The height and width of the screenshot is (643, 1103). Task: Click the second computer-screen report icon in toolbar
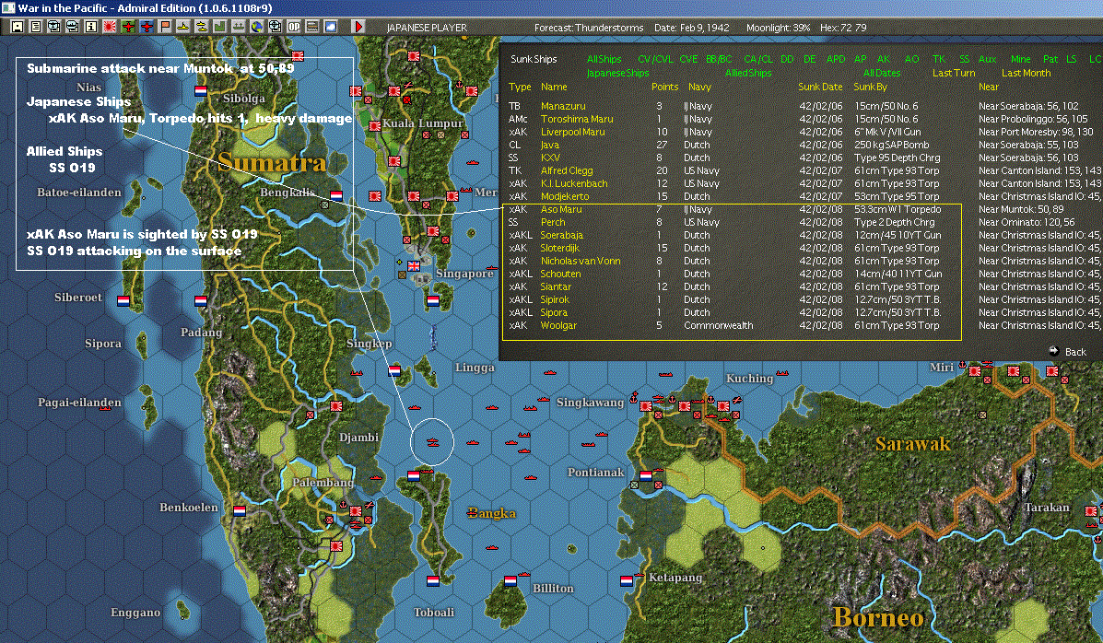(x=73, y=27)
